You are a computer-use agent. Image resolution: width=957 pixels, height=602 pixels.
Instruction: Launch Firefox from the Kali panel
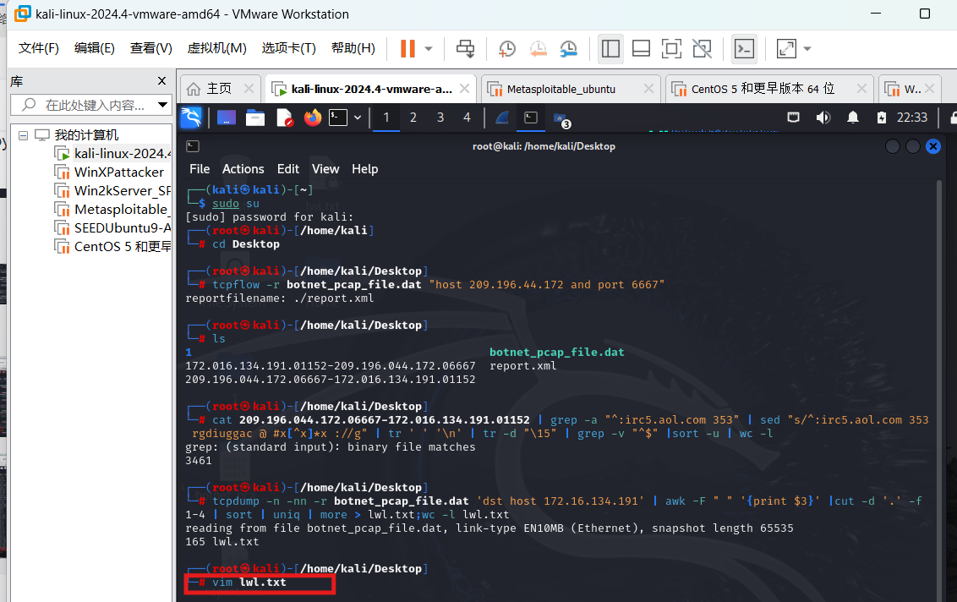[313, 118]
